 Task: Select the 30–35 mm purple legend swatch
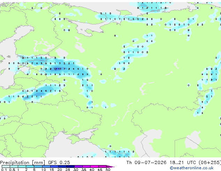78,166
